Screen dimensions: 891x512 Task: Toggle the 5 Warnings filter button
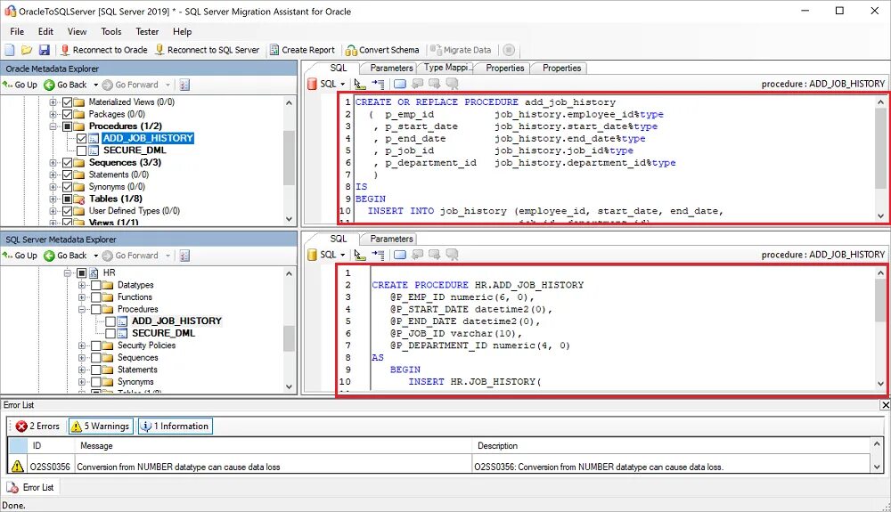click(x=102, y=427)
